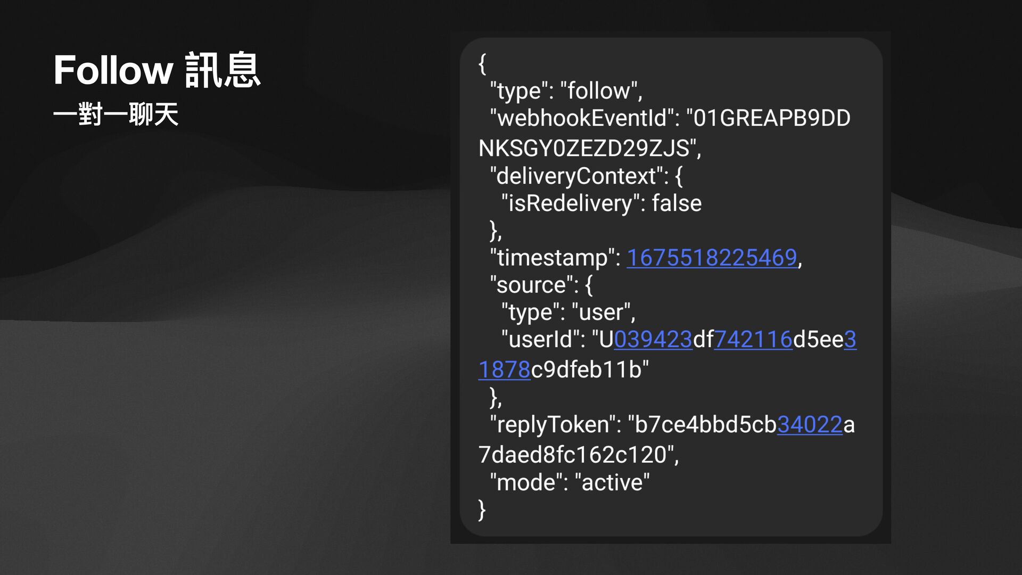This screenshot has width=1022, height=575.
Task: Click the "type": "user" line
Action: coord(568,313)
